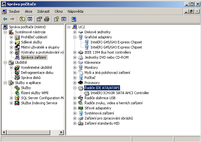This screenshot has height=142, width=201.
Task: Click the Řadiče sběrnice USB icon
Action: [x=81, y=98]
